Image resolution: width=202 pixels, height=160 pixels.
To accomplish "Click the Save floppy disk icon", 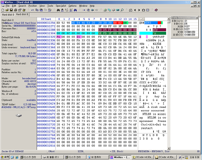I will [11, 10].
